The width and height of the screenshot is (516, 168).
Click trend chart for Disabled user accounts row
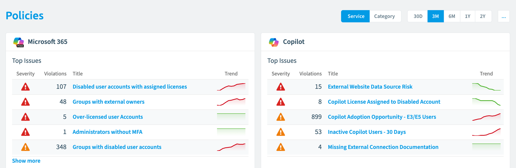click(x=231, y=87)
